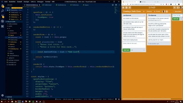Click Add another card in This Episode

(x=154, y=44)
